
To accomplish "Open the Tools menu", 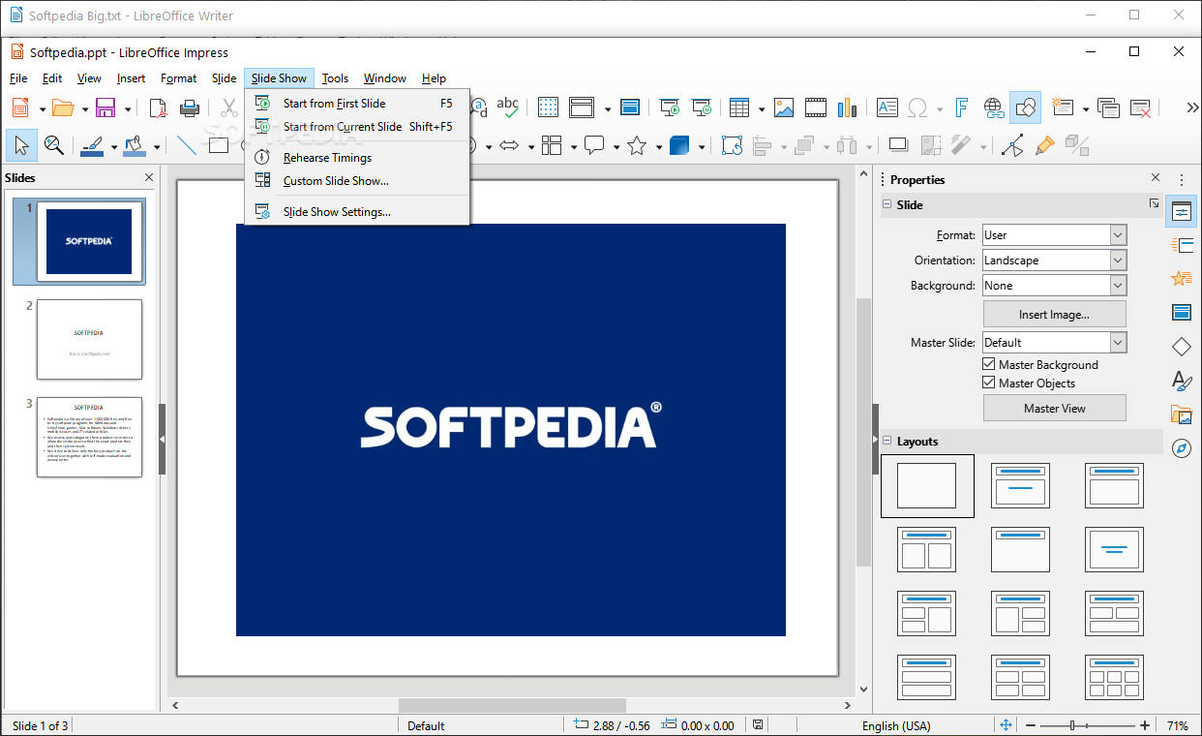I will click(335, 78).
